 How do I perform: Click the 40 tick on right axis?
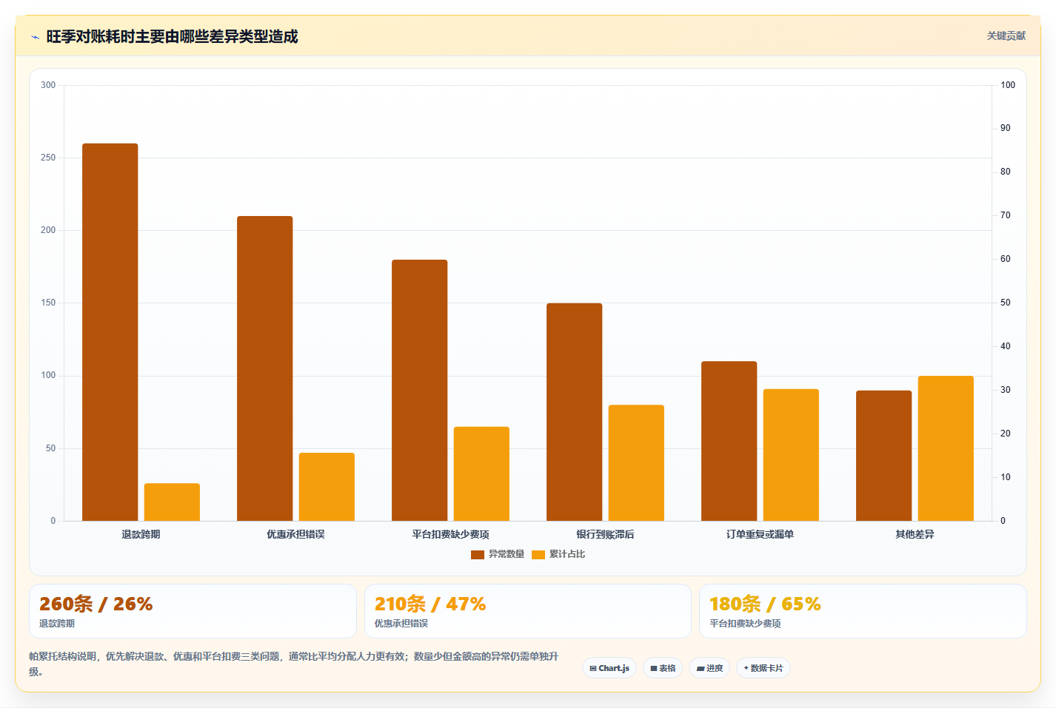point(1006,346)
